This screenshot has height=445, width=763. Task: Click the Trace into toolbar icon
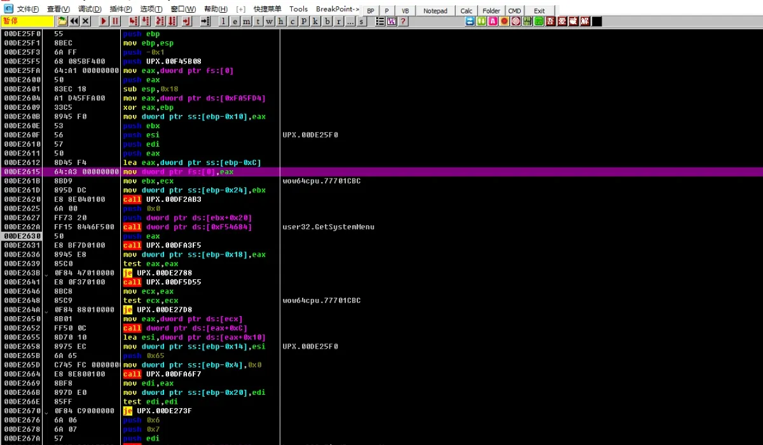[x=159, y=21]
